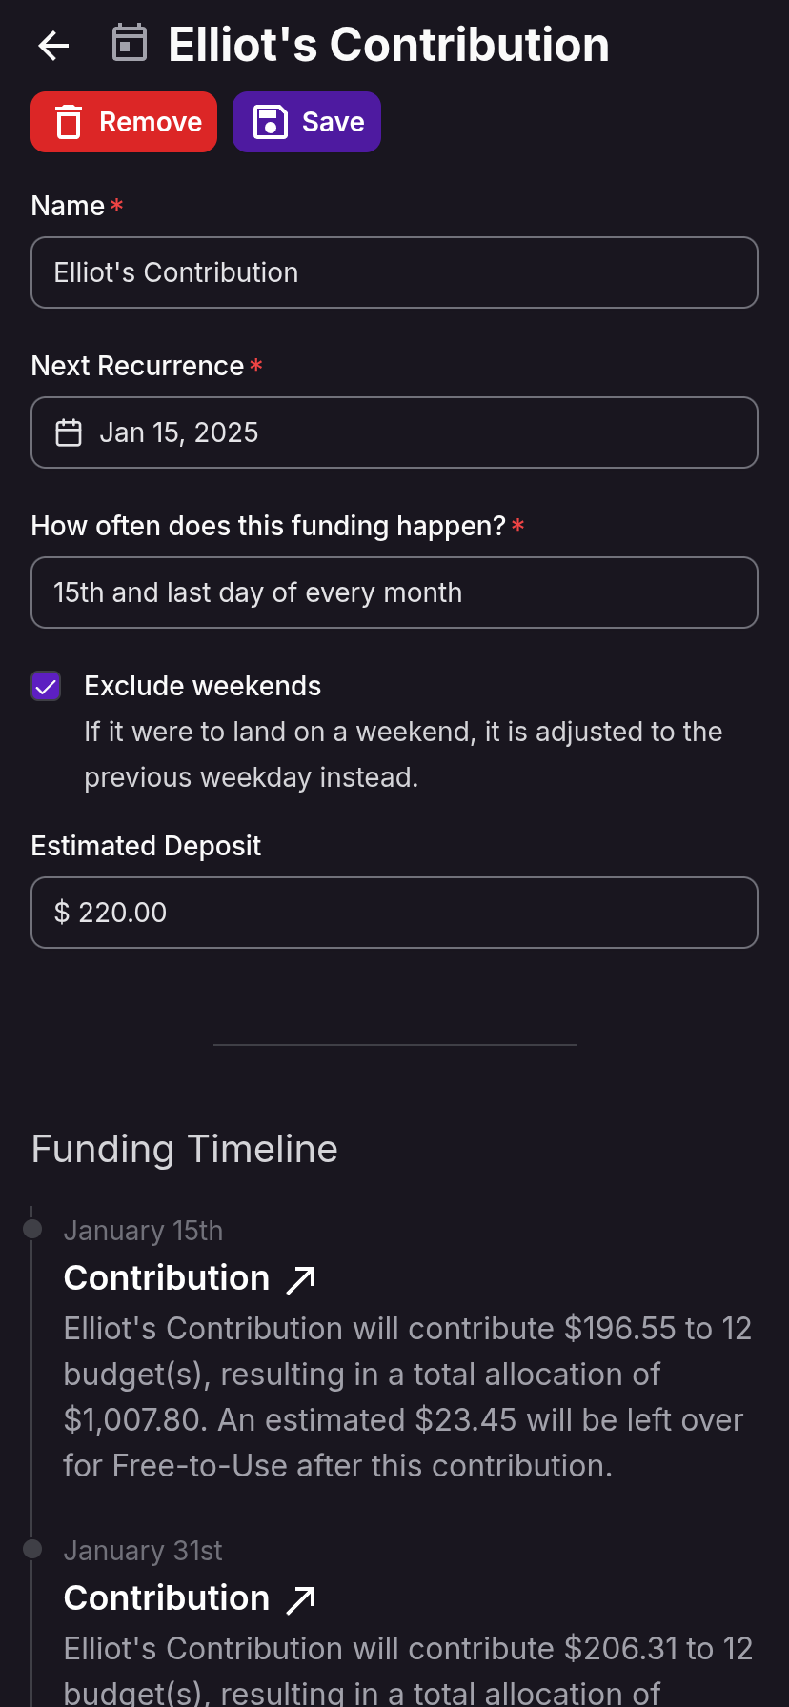Click the Name input field

[x=394, y=272]
